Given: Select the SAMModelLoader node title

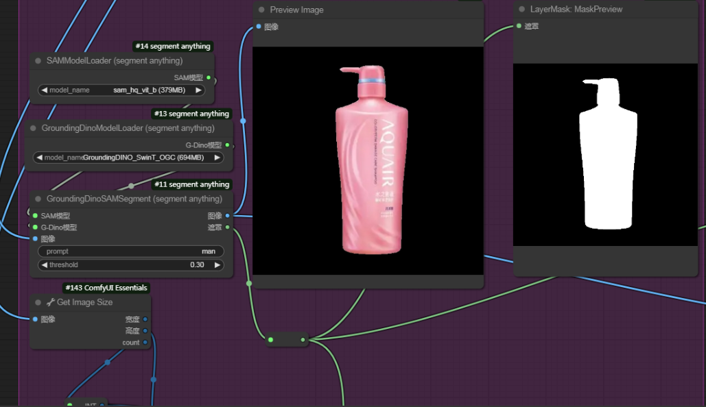Looking at the screenshot, I should tap(115, 61).
